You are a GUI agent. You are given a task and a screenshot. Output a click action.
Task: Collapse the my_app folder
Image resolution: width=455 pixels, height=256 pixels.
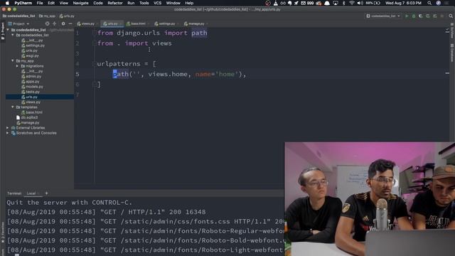click(13, 60)
